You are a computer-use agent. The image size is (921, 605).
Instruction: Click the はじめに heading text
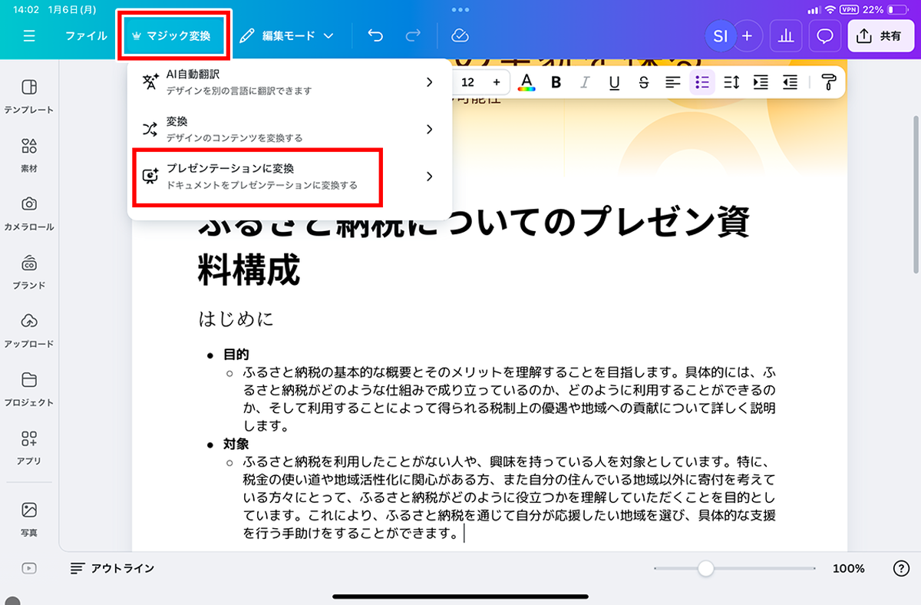tap(236, 319)
